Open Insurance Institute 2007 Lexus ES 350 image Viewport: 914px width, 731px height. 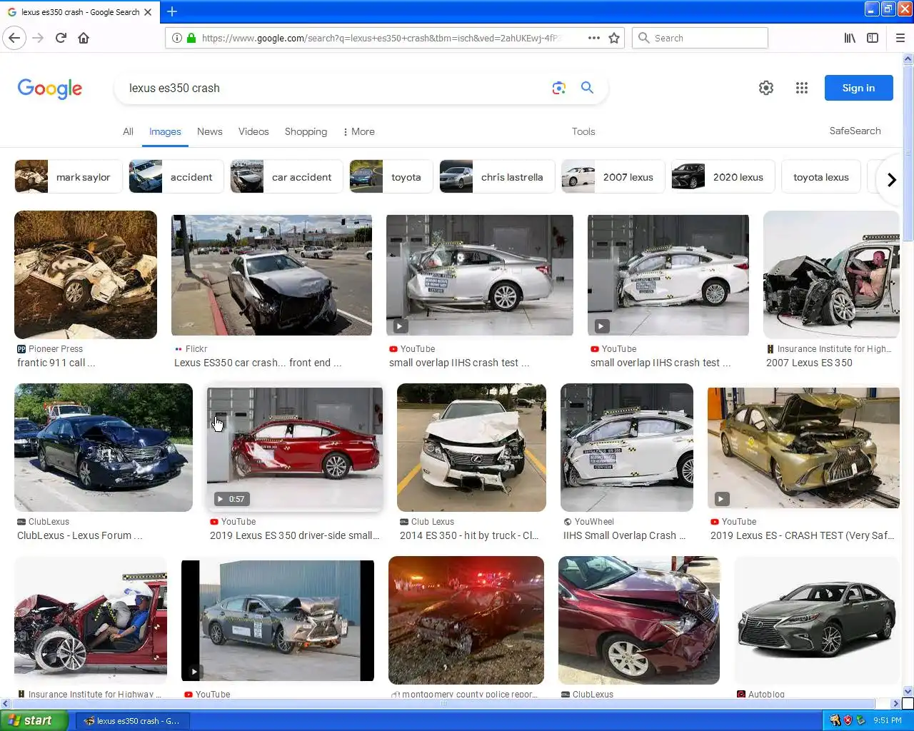pos(831,275)
